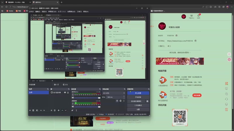The height and width of the screenshot is (131, 234).
Task: Open transition properties three-dot menu
Action: [x=124, y=101]
